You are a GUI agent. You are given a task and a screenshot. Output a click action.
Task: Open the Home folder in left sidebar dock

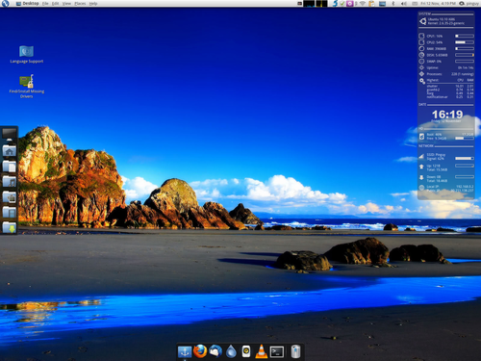tap(10, 151)
